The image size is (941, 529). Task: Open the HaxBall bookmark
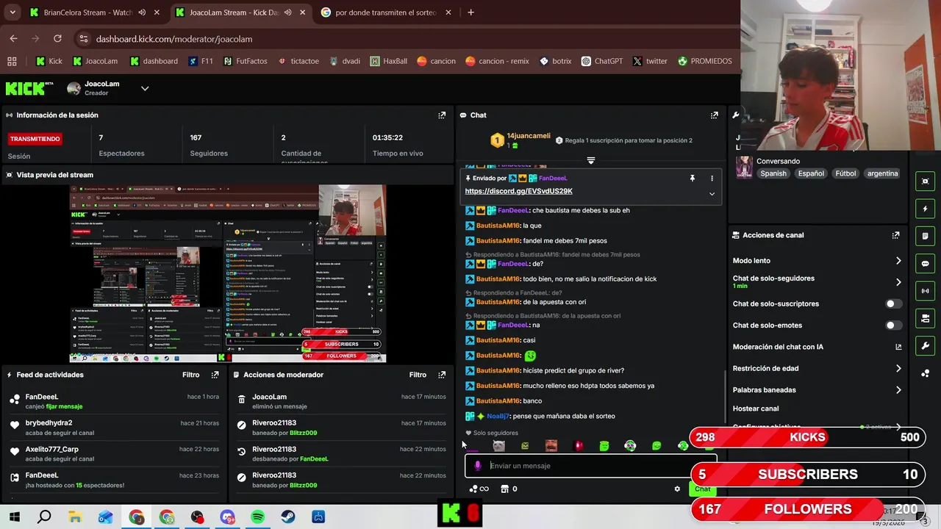[389, 61]
